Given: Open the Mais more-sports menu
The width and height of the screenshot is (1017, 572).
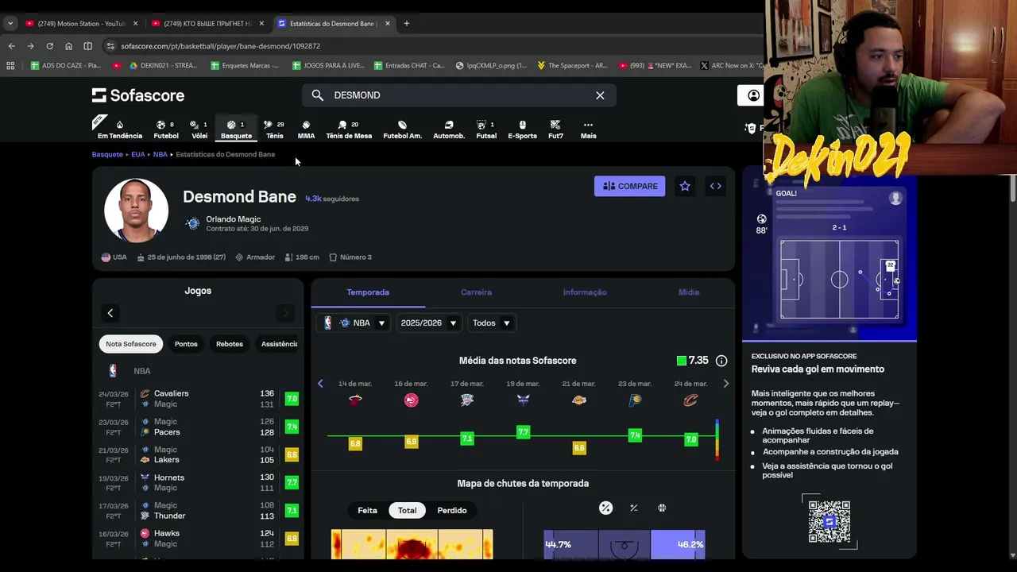Looking at the screenshot, I should coord(588,129).
